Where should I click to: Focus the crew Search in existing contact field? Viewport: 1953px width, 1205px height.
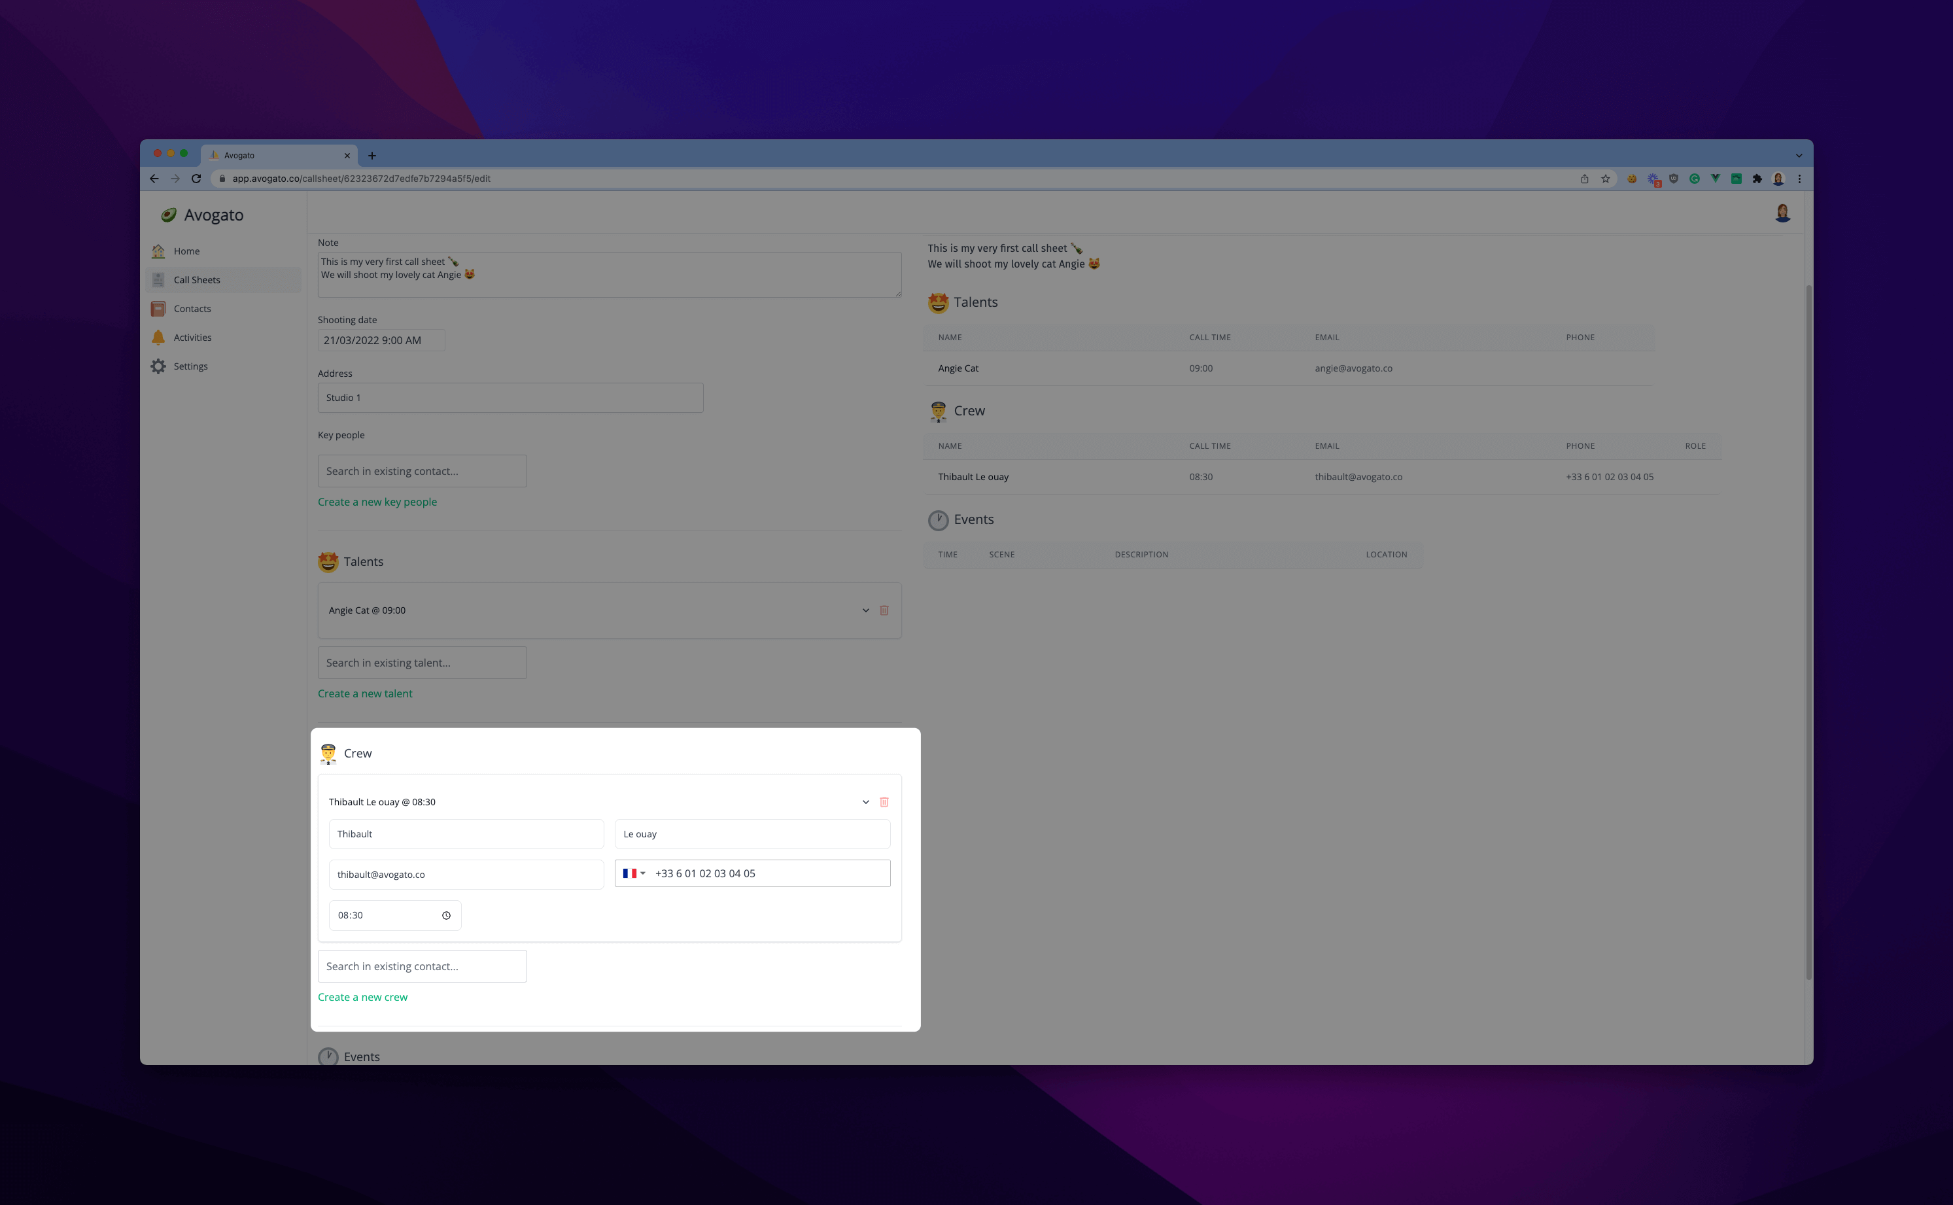(x=421, y=966)
